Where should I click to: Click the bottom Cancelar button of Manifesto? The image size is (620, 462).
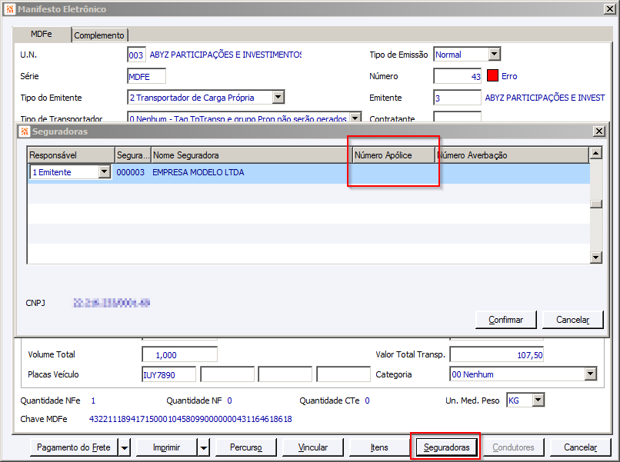coord(580,447)
